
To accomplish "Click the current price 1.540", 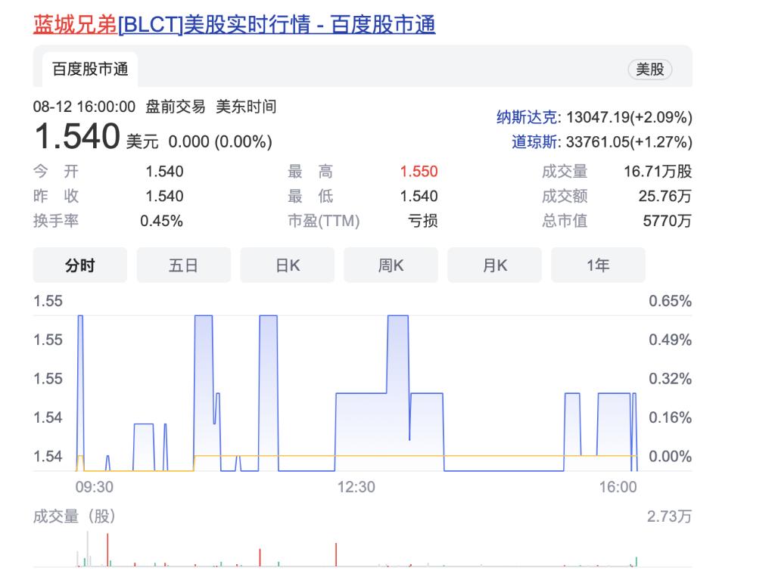I will tap(76, 137).
